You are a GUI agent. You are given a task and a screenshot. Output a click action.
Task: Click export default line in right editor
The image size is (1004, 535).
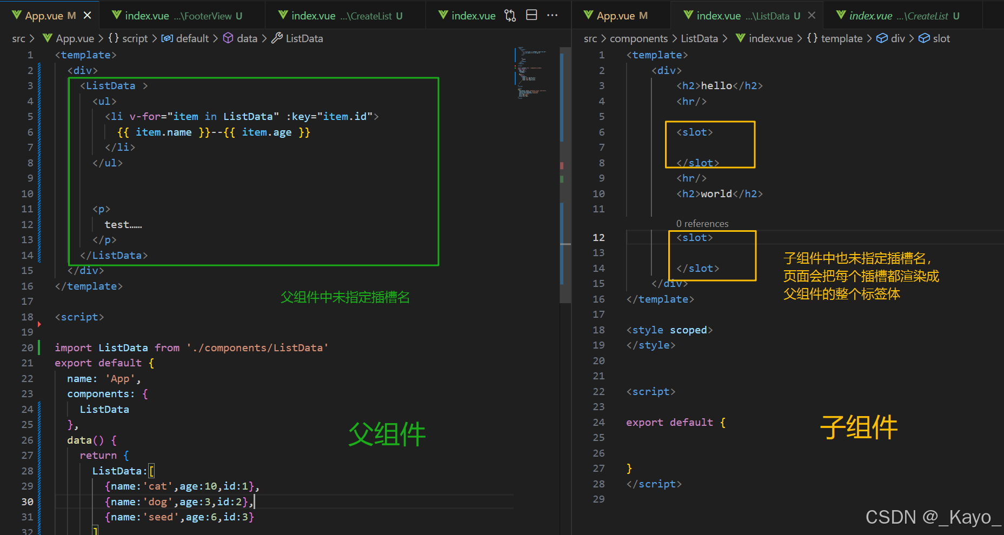(x=676, y=422)
